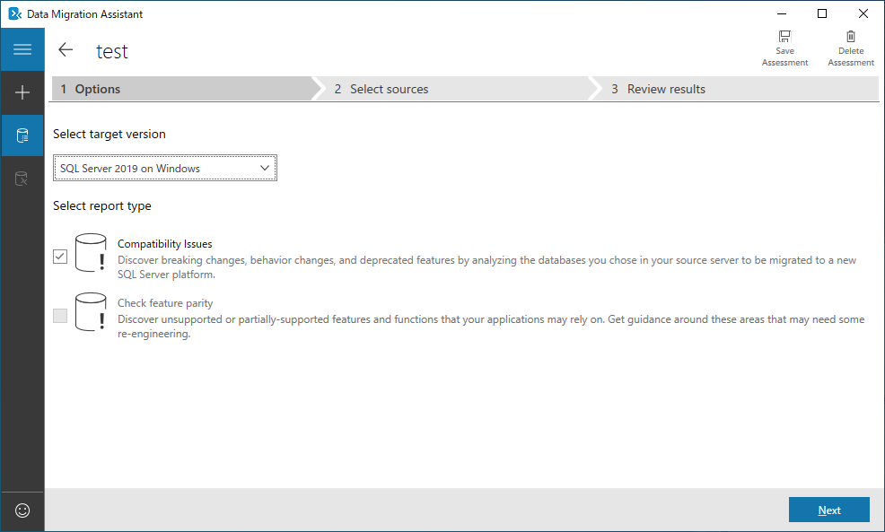Click the Data Migration Assistant title bar logo

pyautogui.click(x=15, y=13)
